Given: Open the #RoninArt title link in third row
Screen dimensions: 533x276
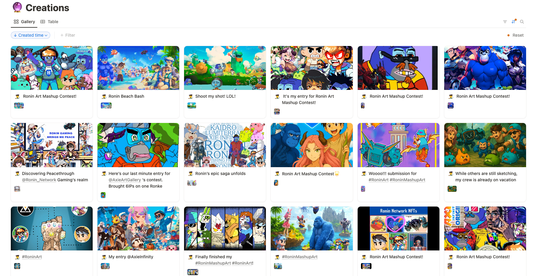Looking at the screenshot, I should tap(32, 257).
